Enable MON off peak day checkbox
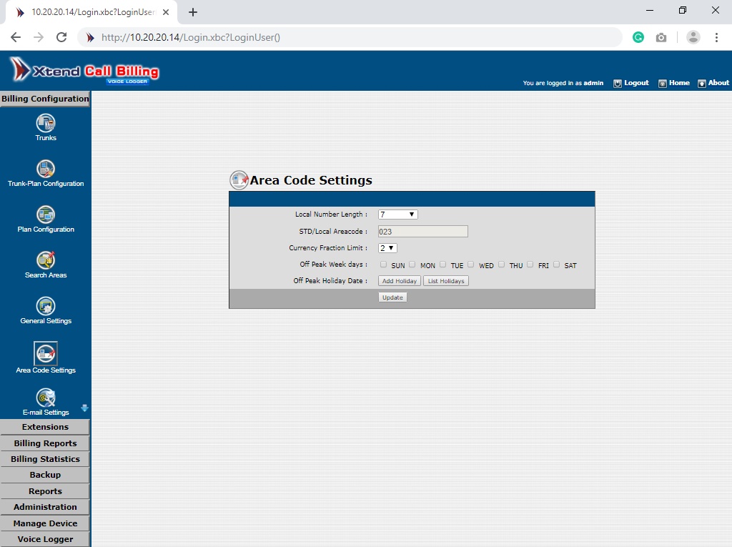Screen dimensions: 732x547 412,265
